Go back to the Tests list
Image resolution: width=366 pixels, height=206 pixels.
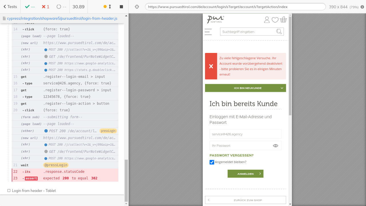tap(10, 7)
